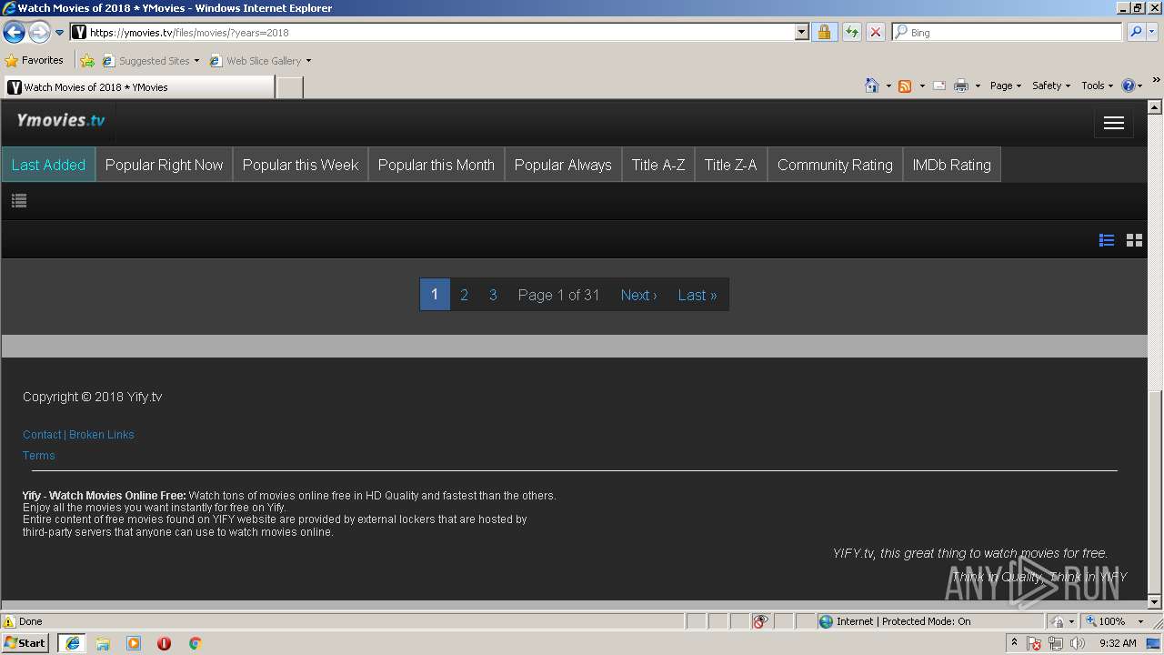Expand the address bar history dropdown
1164x655 pixels.
coord(801,32)
